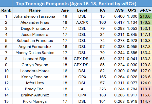Select Alexander Frias name cell

point(35,22)
